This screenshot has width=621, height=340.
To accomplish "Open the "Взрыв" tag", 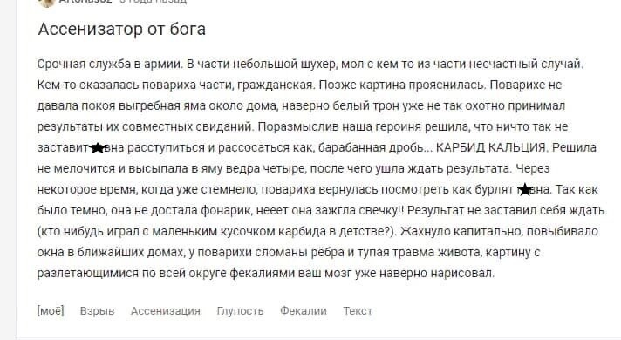I will pos(97,311).
